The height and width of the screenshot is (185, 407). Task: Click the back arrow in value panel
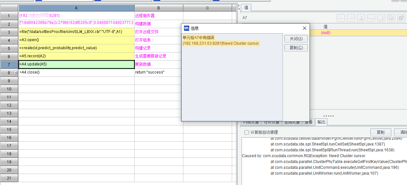tap(341, 18)
